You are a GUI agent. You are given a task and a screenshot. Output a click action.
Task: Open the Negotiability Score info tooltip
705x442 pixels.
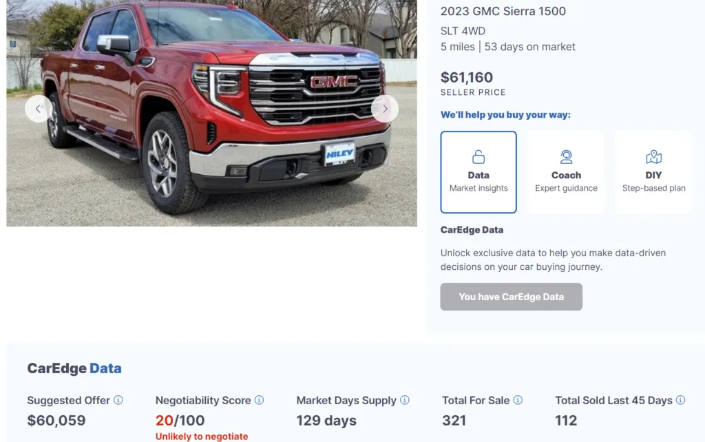click(x=260, y=400)
